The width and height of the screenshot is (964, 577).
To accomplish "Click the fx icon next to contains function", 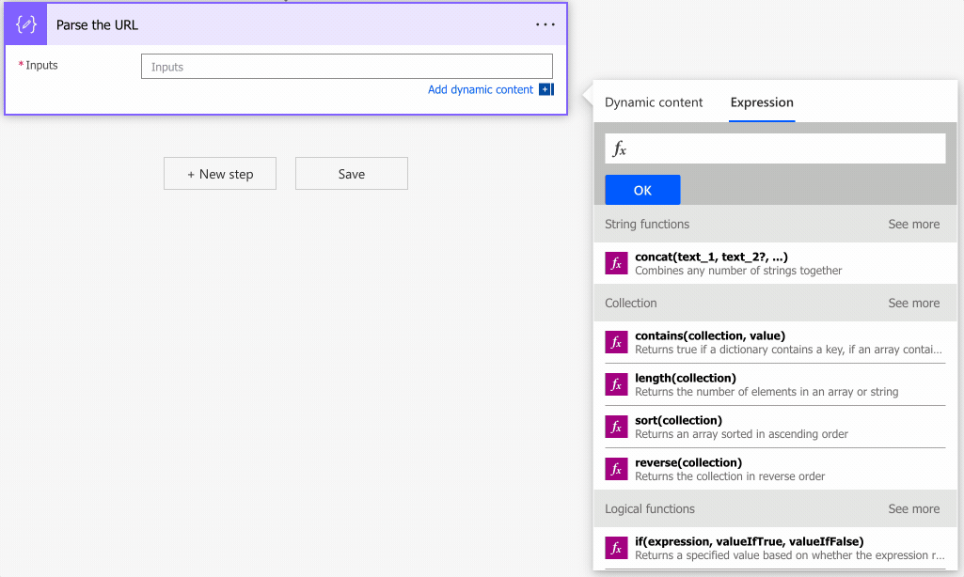I will coord(616,342).
